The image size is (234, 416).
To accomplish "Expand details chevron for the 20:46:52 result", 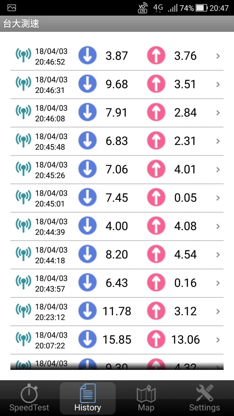I will coord(218,56).
